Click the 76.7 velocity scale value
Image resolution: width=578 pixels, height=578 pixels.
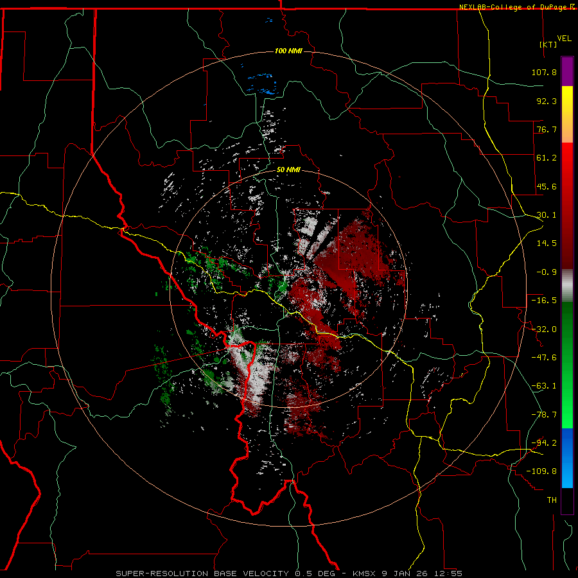tap(547, 129)
